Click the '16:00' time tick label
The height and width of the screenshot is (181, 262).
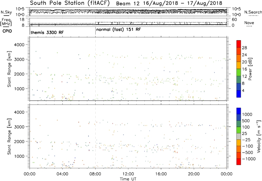coord(161,174)
